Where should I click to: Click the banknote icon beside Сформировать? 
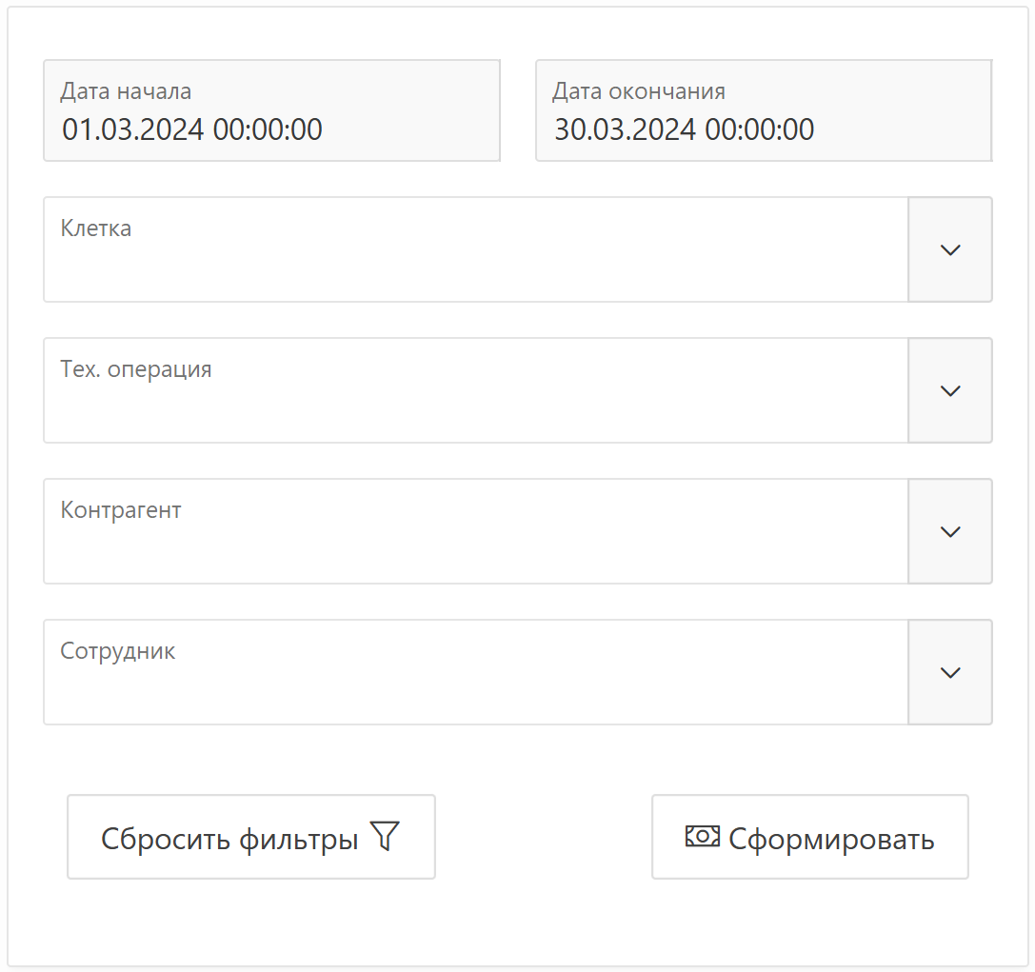[x=702, y=836]
